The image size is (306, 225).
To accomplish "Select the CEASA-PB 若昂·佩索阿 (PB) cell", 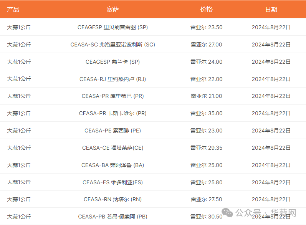I will [x=112, y=217].
